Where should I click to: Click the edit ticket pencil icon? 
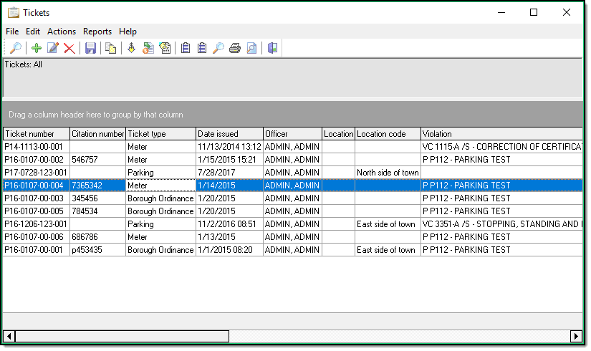click(x=52, y=48)
